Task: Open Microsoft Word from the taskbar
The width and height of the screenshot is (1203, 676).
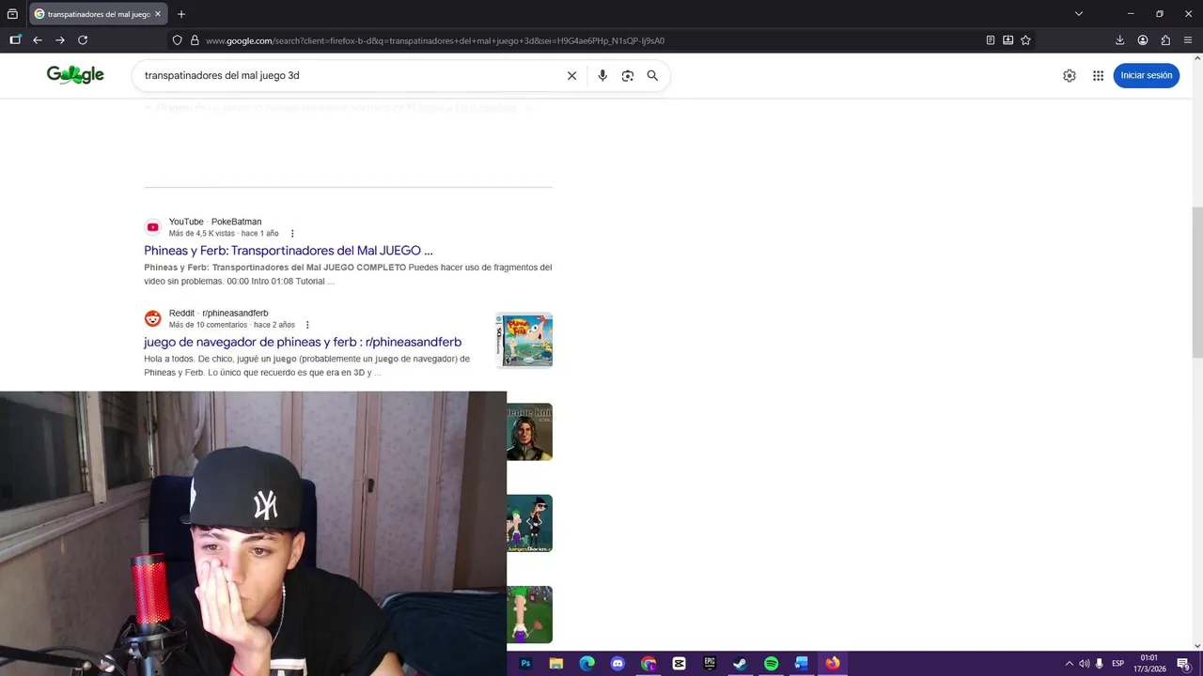Action: pos(802,664)
